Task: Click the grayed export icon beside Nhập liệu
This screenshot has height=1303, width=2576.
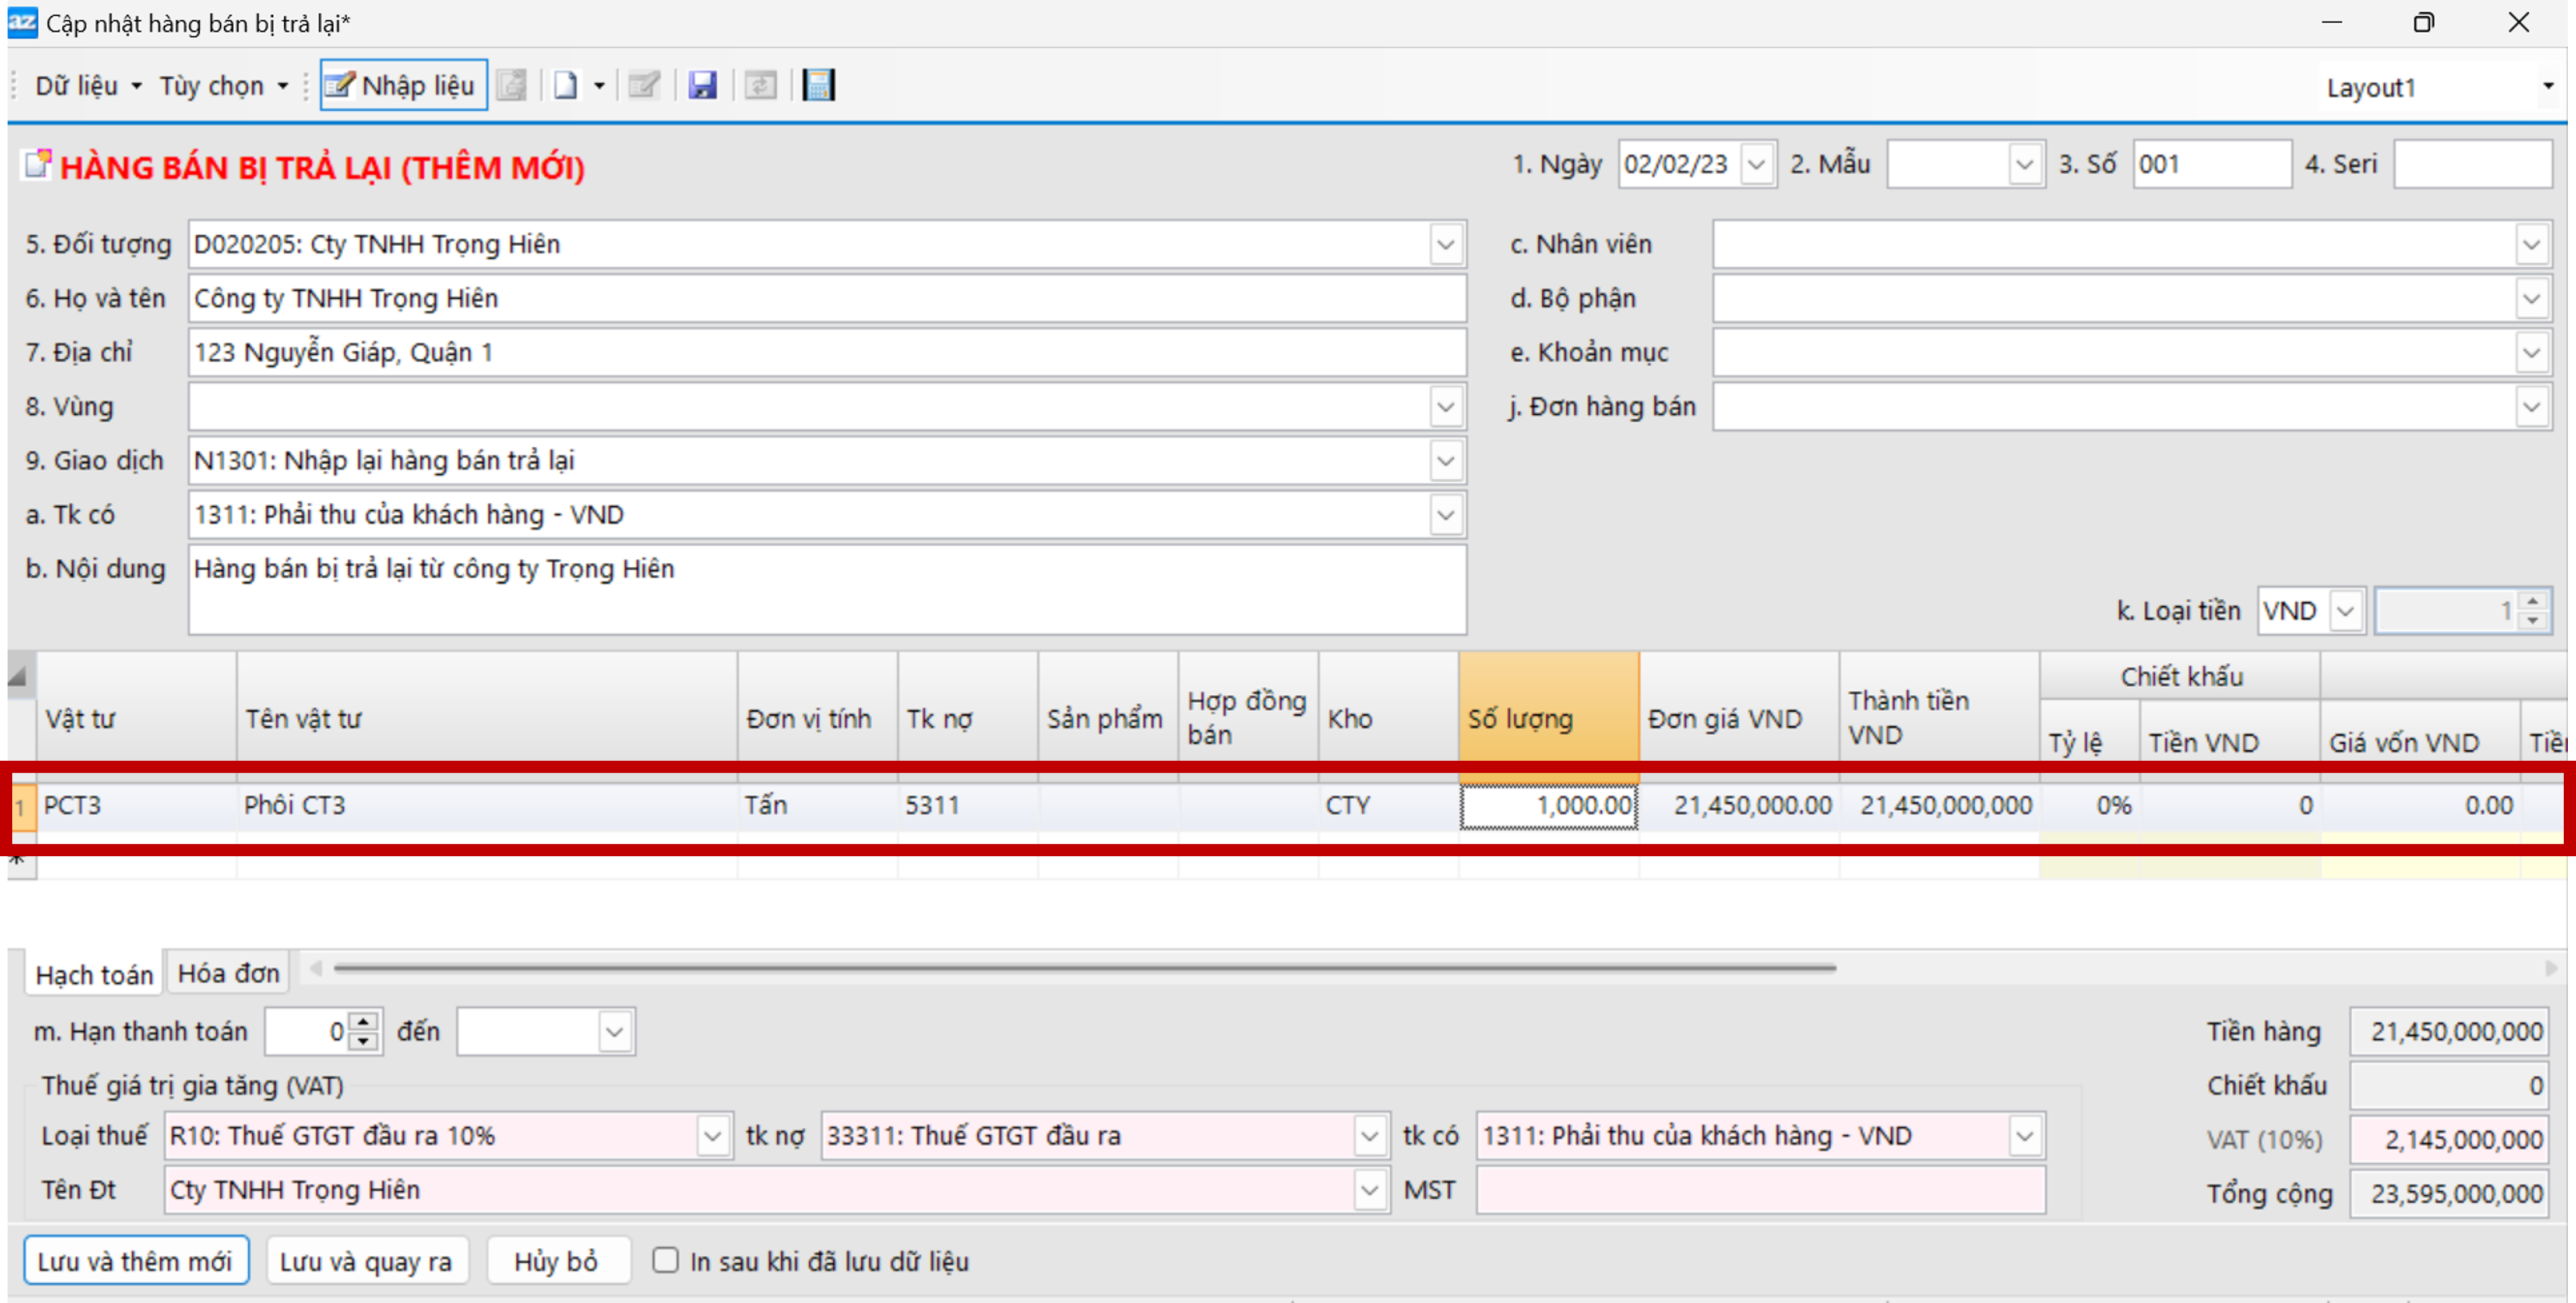Action: [x=512, y=85]
